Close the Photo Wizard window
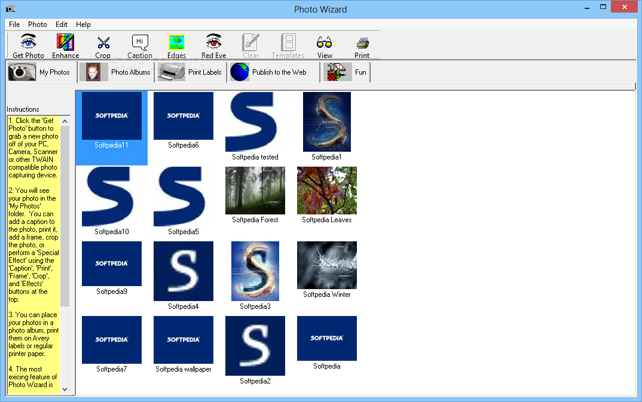 (625, 7)
